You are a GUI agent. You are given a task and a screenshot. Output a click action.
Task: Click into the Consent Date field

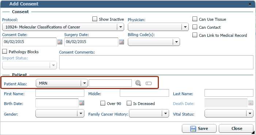[29, 42]
